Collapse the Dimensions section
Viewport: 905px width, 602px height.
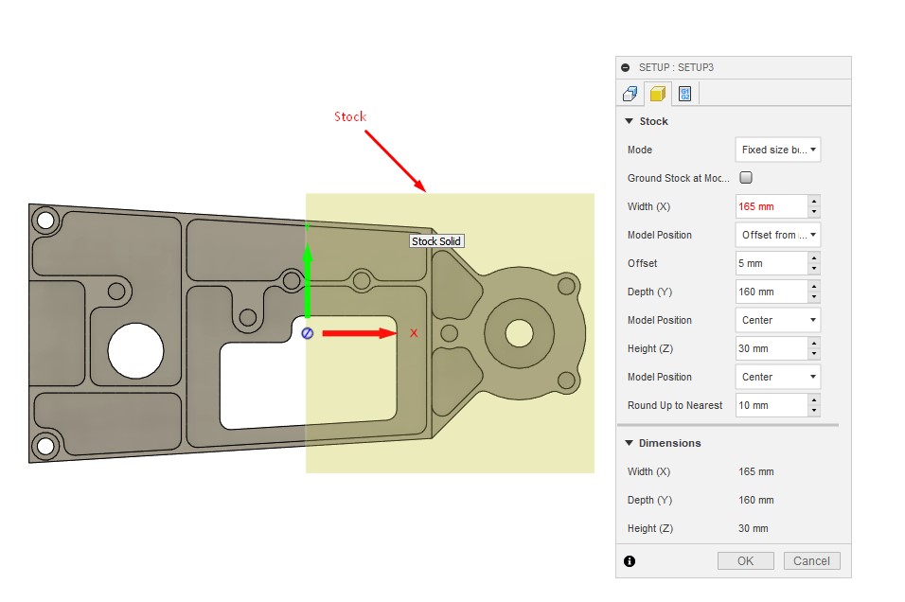click(x=630, y=442)
